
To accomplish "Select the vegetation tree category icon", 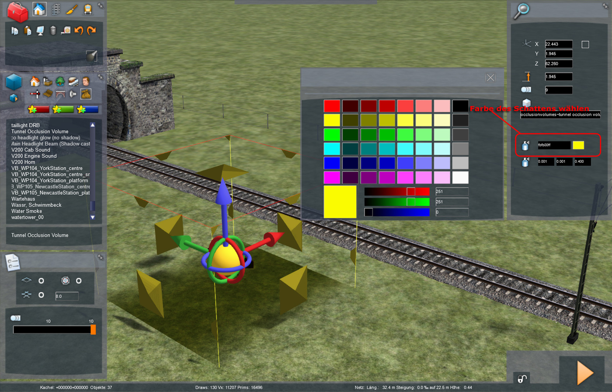I will 60,81.
